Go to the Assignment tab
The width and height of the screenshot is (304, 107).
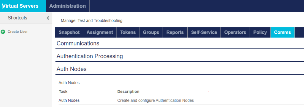(x=100, y=32)
